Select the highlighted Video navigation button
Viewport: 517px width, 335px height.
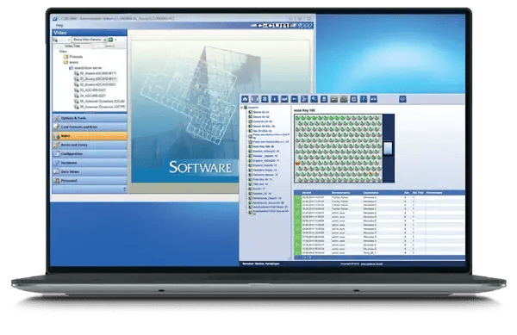pyautogui.click(x=90, y=136)
